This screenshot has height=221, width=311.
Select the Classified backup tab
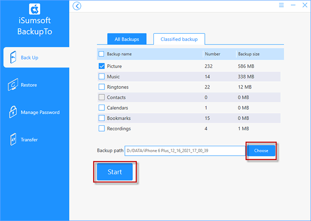tap(179, 39)
